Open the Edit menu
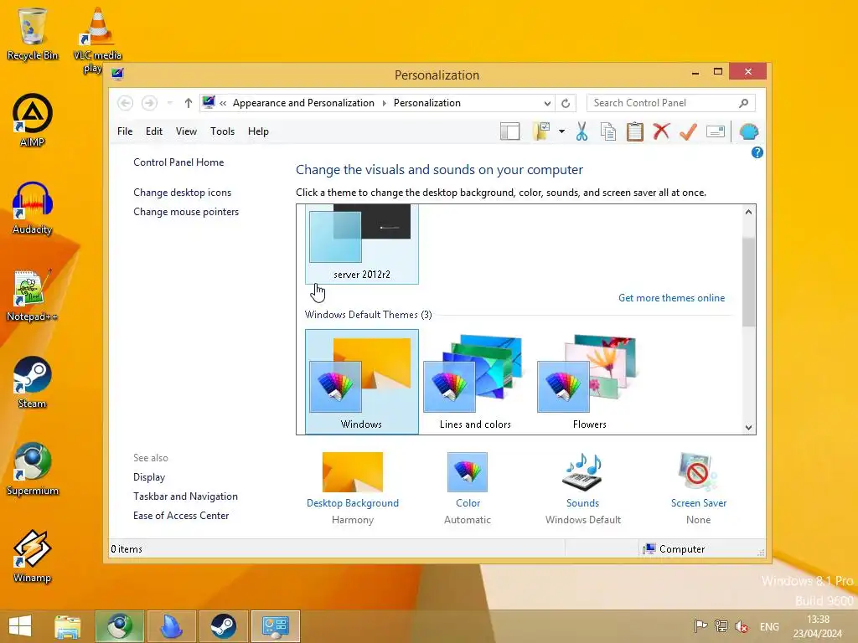The image size is (858, 643). coord(154,131)
